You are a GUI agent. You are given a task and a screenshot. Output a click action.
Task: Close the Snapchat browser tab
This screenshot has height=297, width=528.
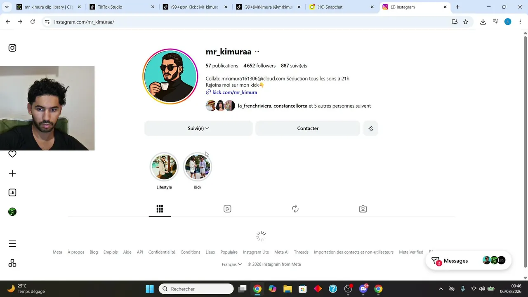pos(372,7)
